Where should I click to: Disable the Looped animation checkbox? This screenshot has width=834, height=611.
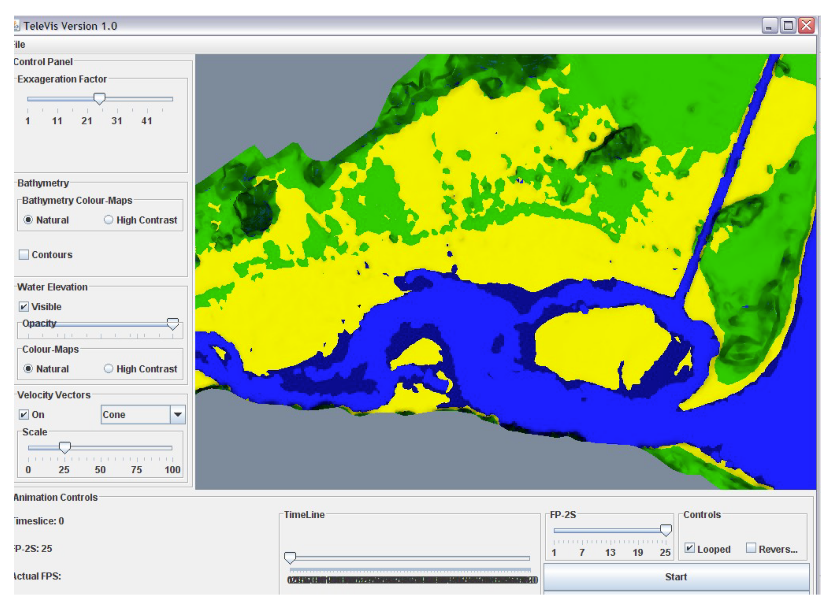tap(689, 548)
